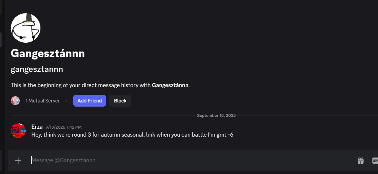Click the "This is the beginning" notice text
Viewport: 378px width, 174px height.
80,85
